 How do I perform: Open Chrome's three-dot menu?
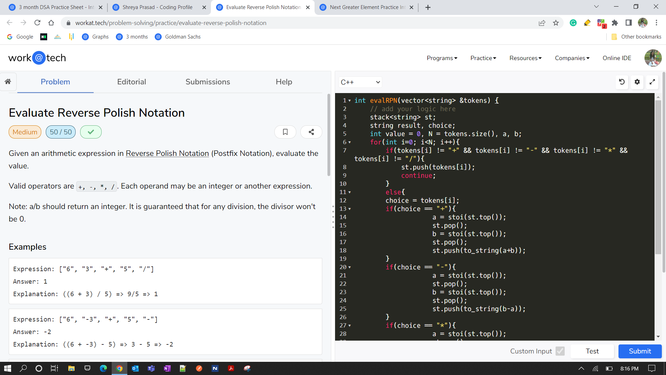click(656, 23)
